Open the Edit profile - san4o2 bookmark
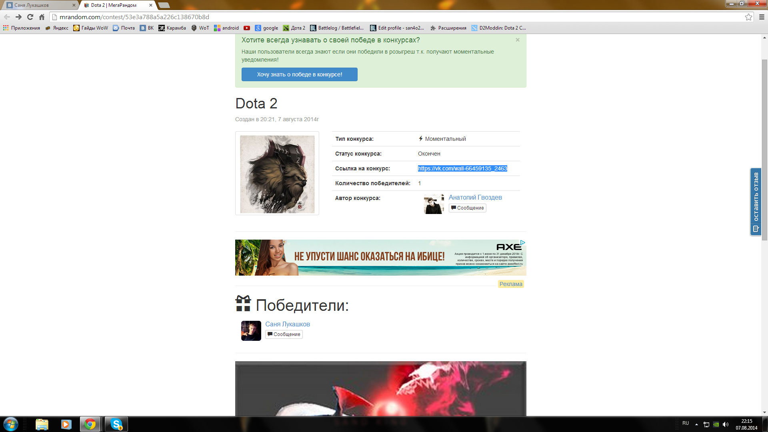 397,28
